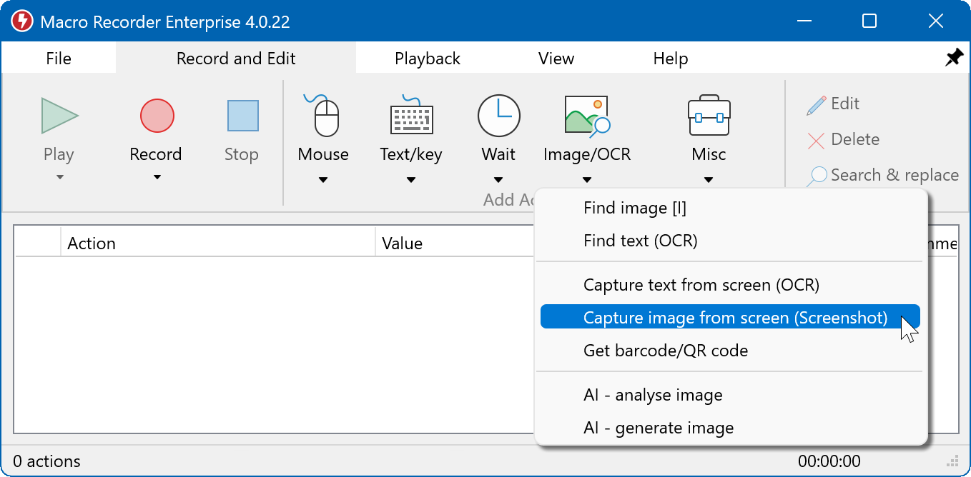
Task: Select AI - generate image option
Action: (658, 428)
